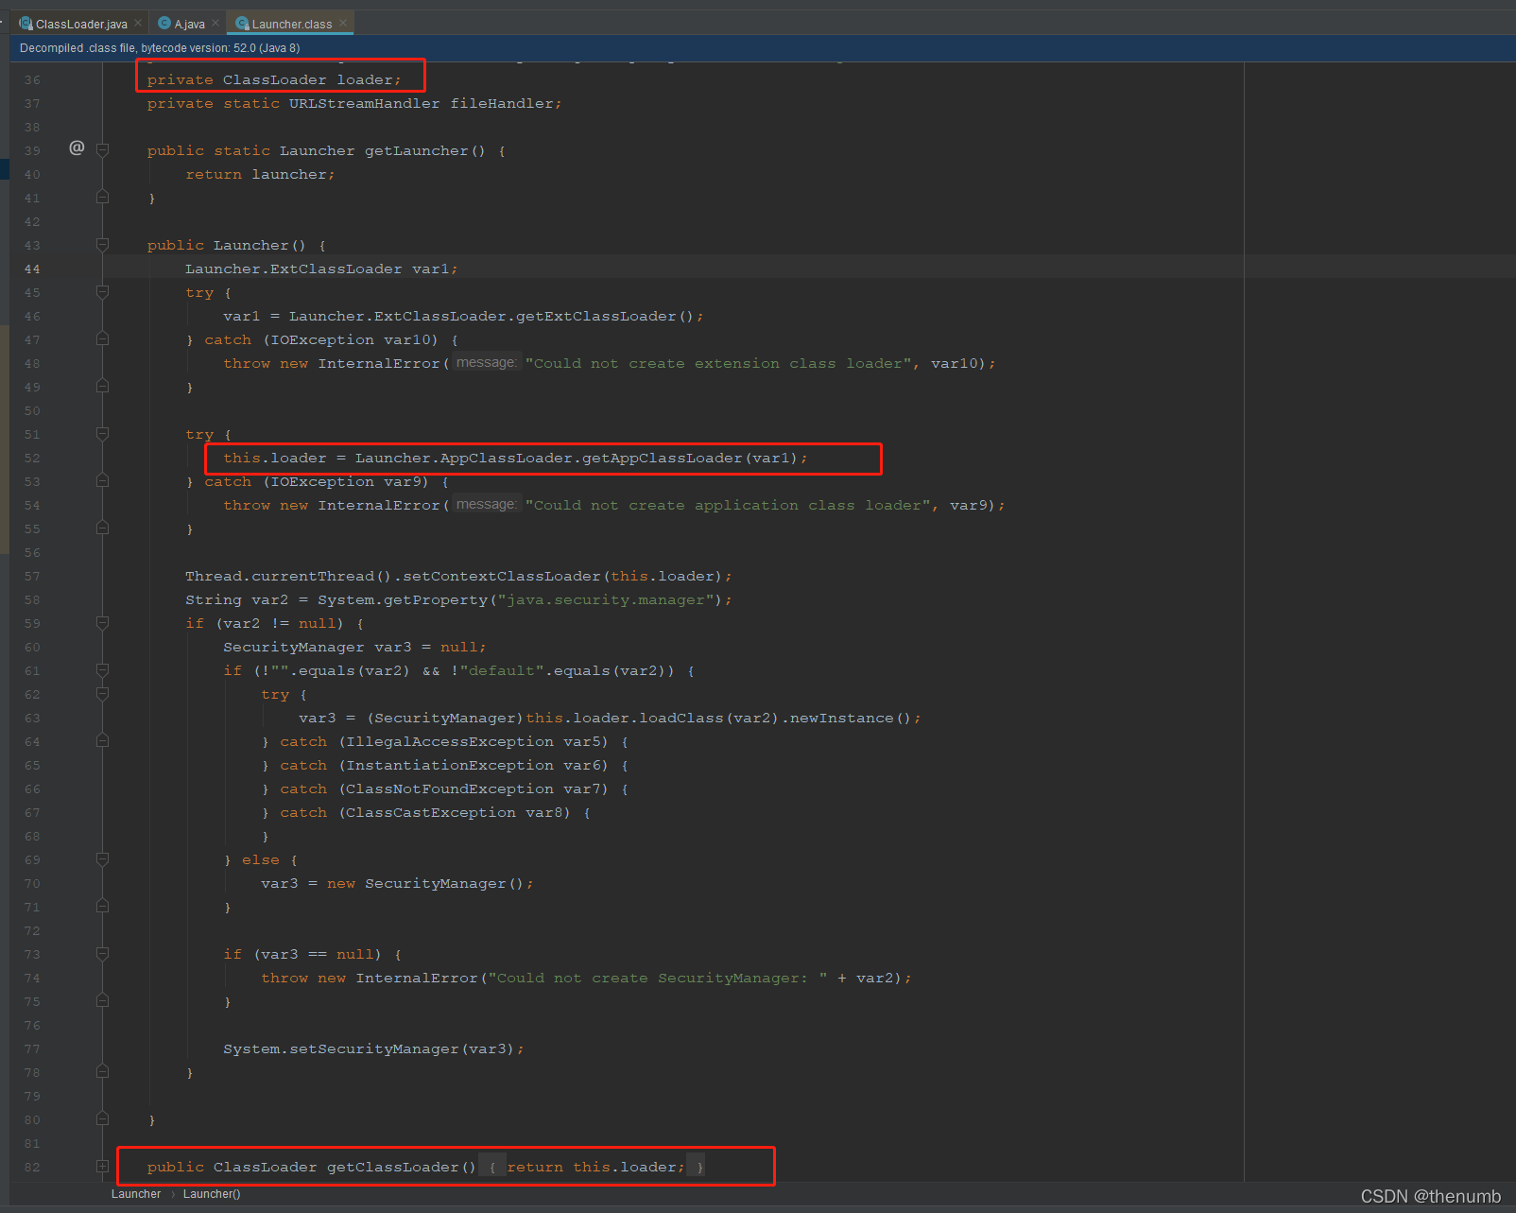
Task: Collapse Launcher() constructor fold at line 43
Action: [102, 245]
